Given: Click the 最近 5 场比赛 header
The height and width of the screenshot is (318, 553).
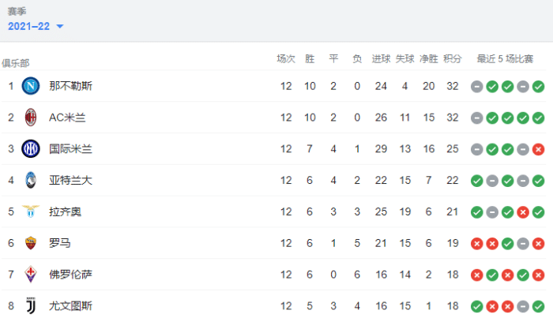Looking at the screenshot, I should [506, 59].
